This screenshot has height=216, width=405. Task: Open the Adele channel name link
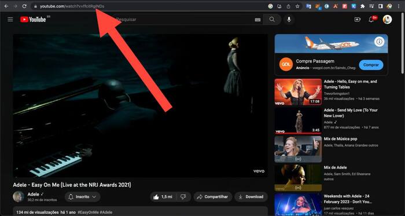coord(34,194)
